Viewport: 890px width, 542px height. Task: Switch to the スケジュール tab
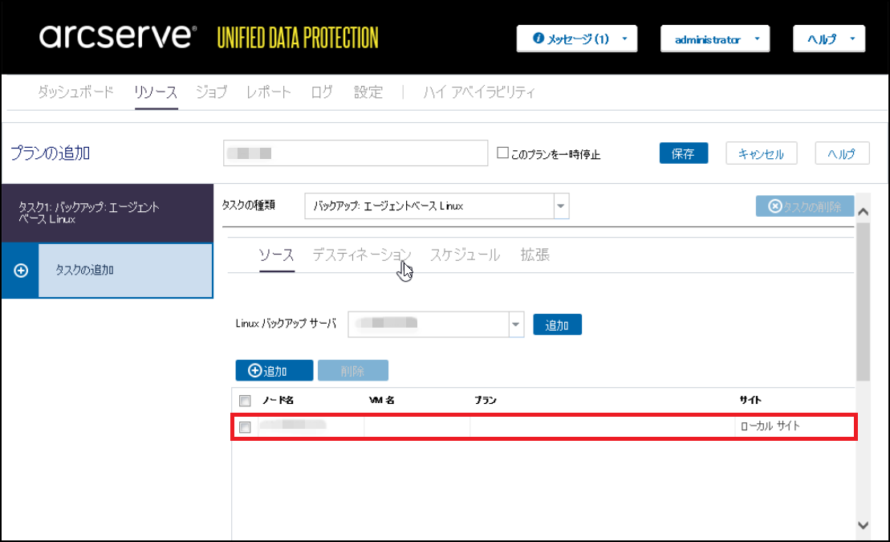pos(465,255)
